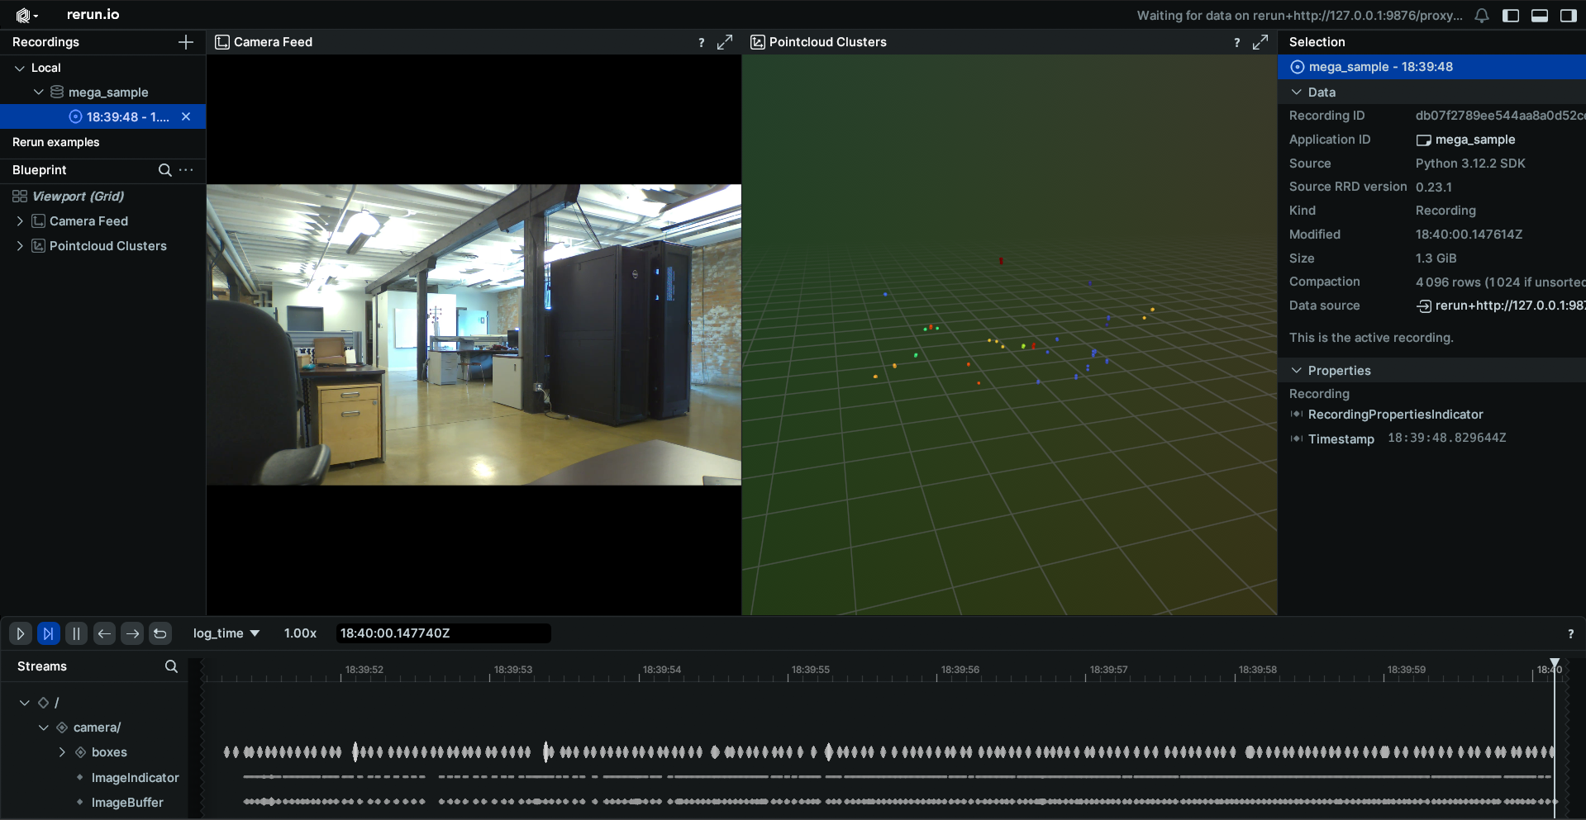Image resolution: width=1586 pixels, height=820 pixels.
Task: Toggle the left panel visibility
Action: point(1512,15)
